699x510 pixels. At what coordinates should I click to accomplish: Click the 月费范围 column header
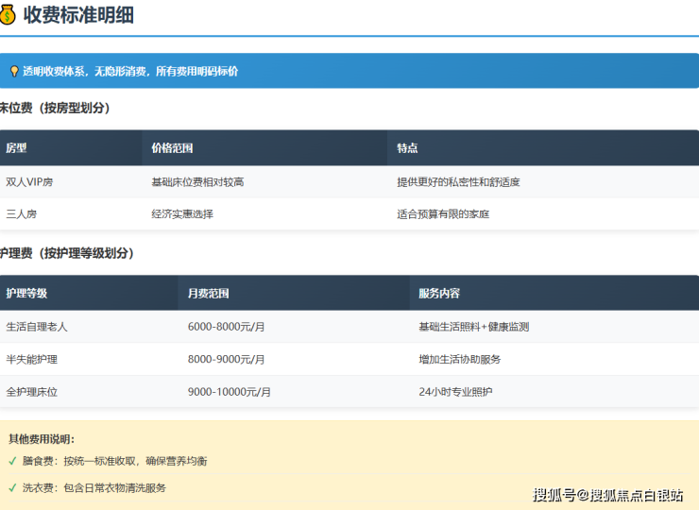[208, 293]
